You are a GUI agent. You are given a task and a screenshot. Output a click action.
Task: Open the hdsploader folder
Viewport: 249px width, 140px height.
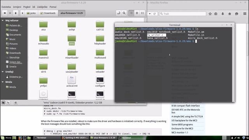click(x=100, y=40)
